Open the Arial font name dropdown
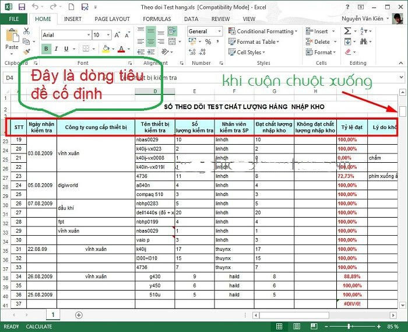 [x=89, y=35]
